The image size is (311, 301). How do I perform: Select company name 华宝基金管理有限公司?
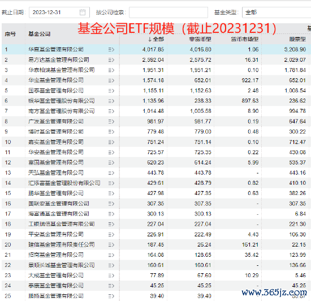tap(56, 80)
